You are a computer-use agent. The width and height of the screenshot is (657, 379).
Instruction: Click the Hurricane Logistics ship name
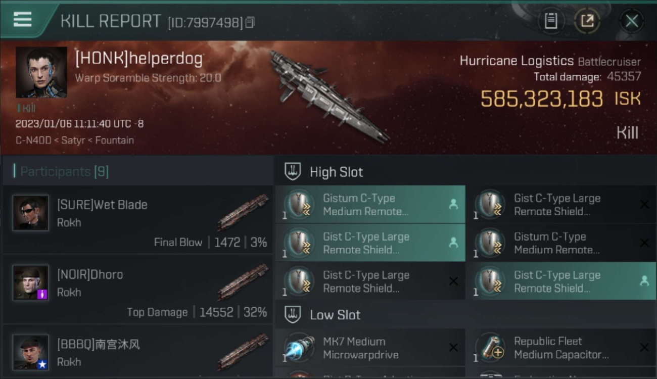pyautogui.click(x=517, y=61)
